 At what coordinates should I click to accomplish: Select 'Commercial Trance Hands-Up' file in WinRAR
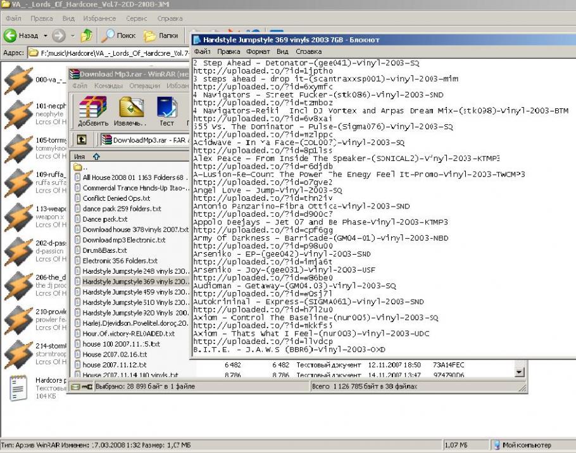coord(132,188)
